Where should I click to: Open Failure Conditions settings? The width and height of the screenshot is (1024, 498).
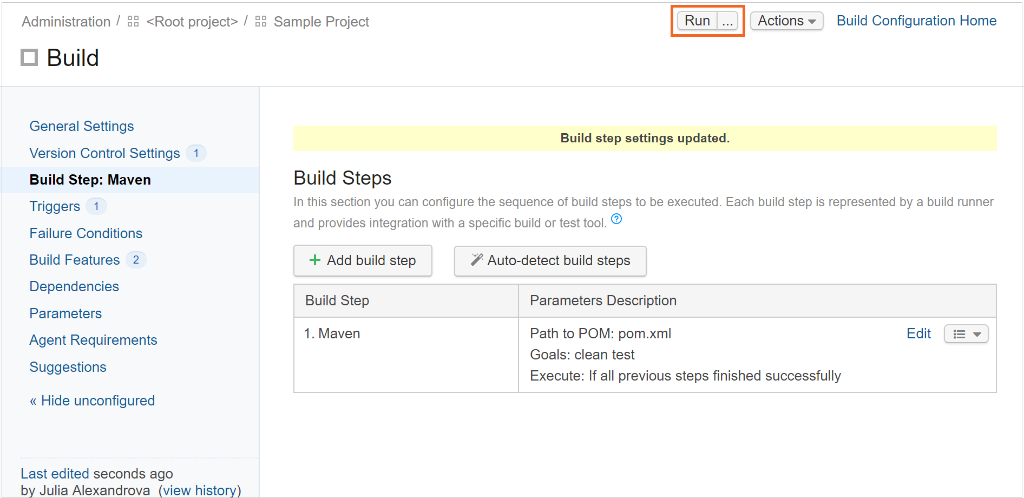86,233
